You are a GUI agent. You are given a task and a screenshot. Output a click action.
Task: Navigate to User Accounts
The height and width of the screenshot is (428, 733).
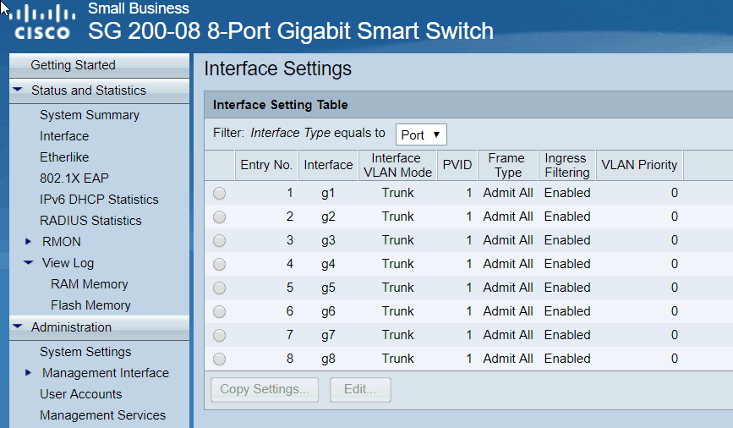[x=81, y=394]
